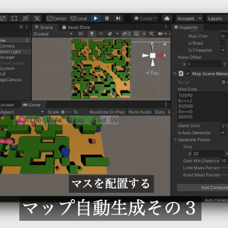This screenshot has width=228, height=228.
Task: Toggle Stats overlay button
Action: pos(160,112)
